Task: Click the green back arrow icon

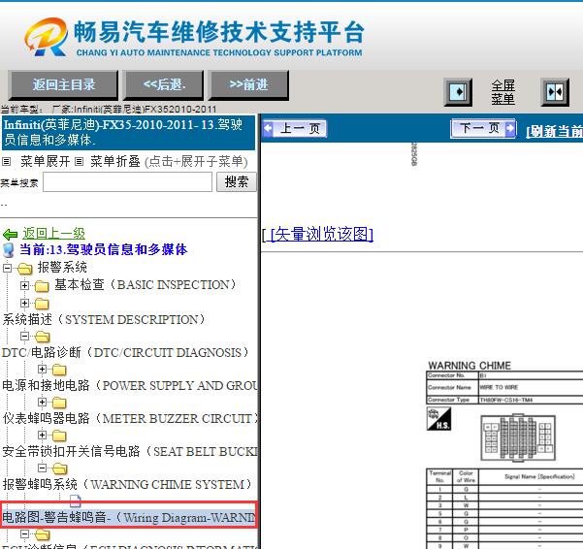Action: pos(10,235)
